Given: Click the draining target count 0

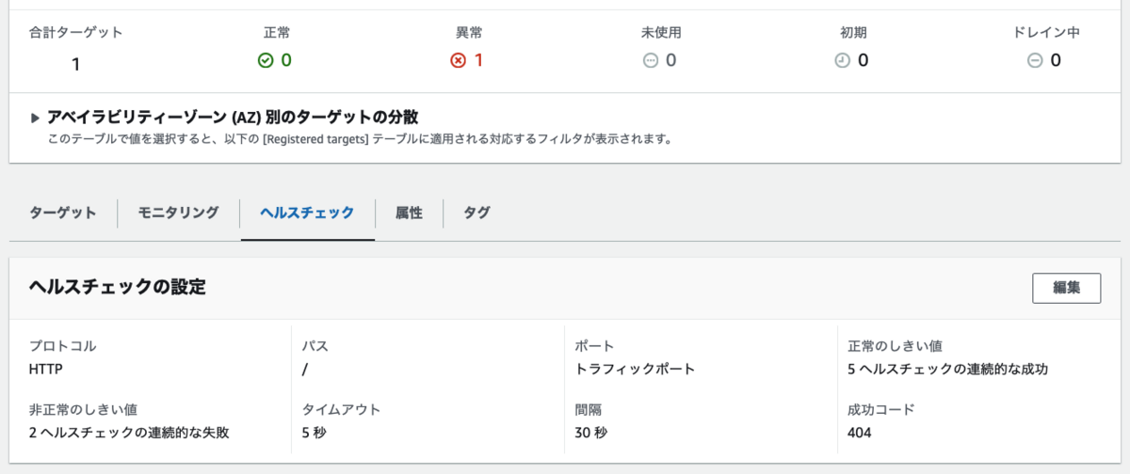Looking at the screenshot, I should (1056, 60).
